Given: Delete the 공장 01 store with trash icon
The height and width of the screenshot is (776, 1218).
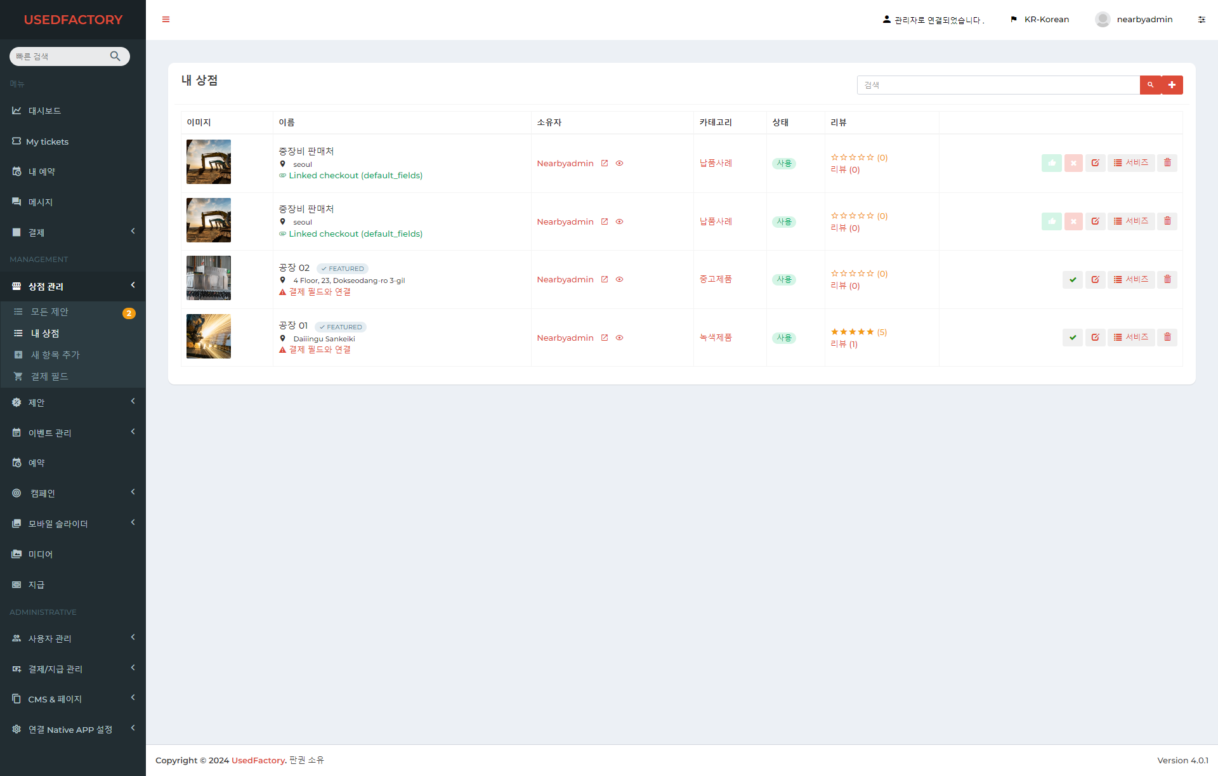Looking at the screenshot, I should pyautogui.click(x=1167, y=338).
